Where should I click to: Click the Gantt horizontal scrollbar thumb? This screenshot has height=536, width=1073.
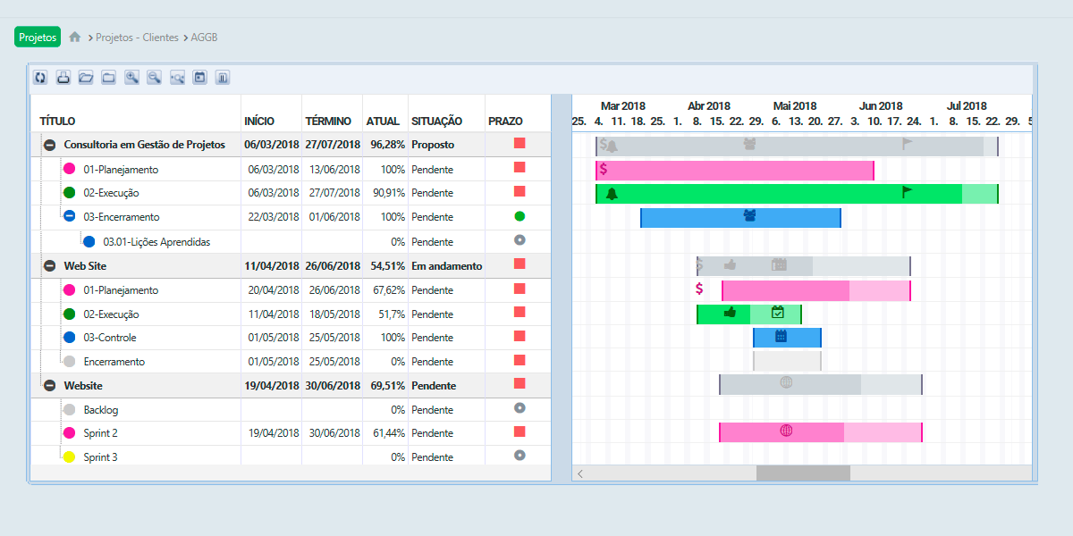[x=803, y=473]
